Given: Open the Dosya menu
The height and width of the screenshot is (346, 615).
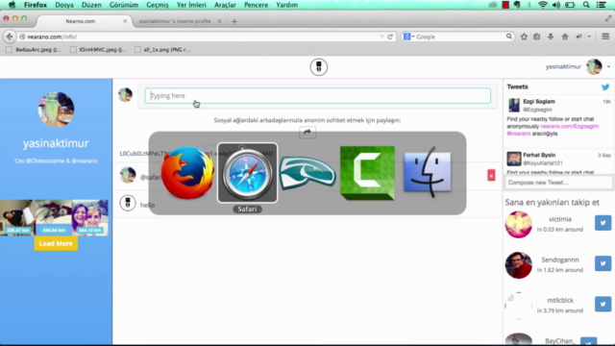Looking at the screenshot, I should click(x=64, y=5).
